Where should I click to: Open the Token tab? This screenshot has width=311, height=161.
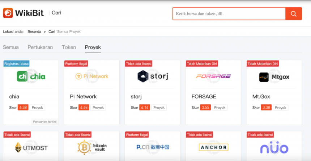69,47
